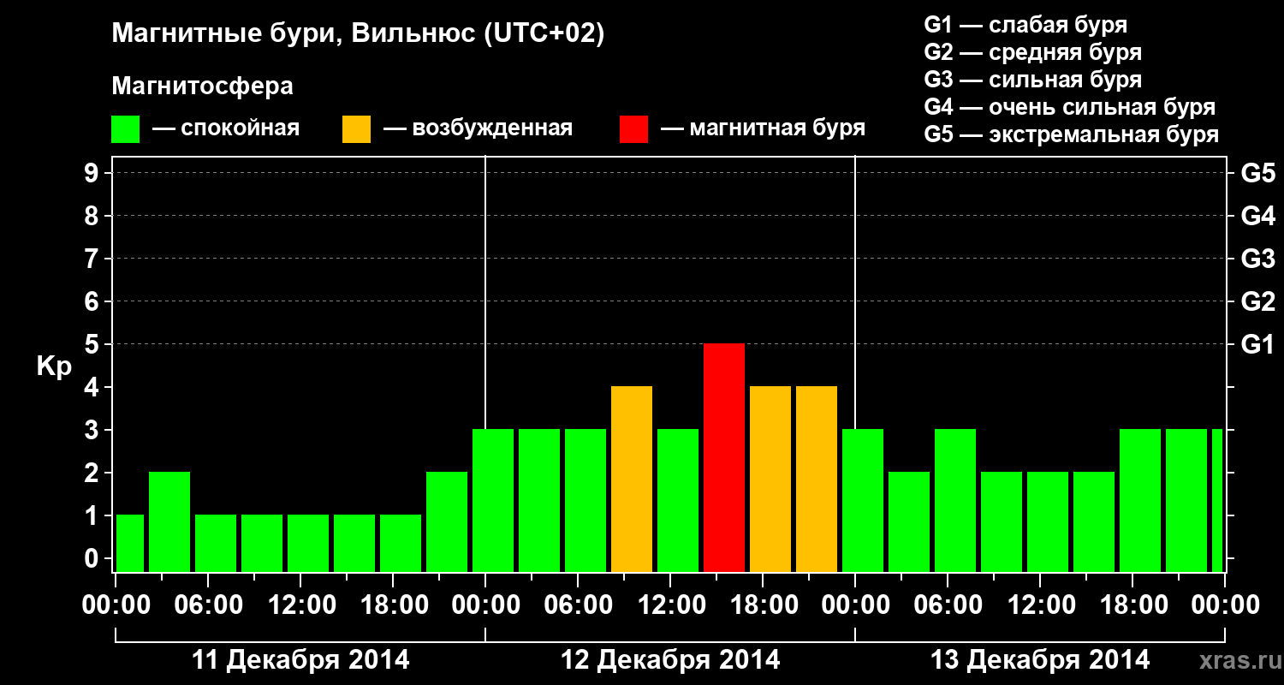Click the 'G3 — сильная буря' legend line
This screenshot has width=1284, height=685.
1032,80
